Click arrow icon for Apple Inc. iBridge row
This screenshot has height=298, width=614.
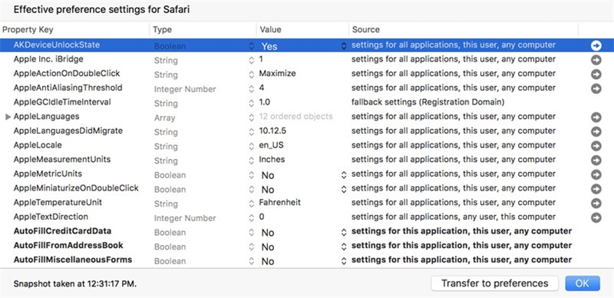coord(596,60)
